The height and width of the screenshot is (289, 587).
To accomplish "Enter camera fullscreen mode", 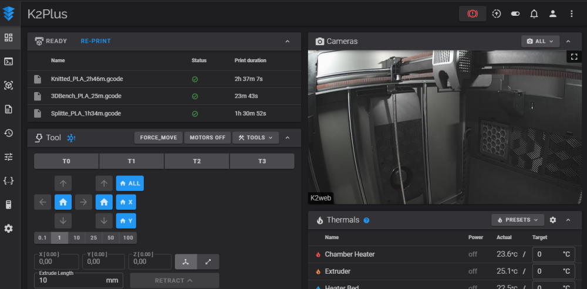I will coord(574,57).
